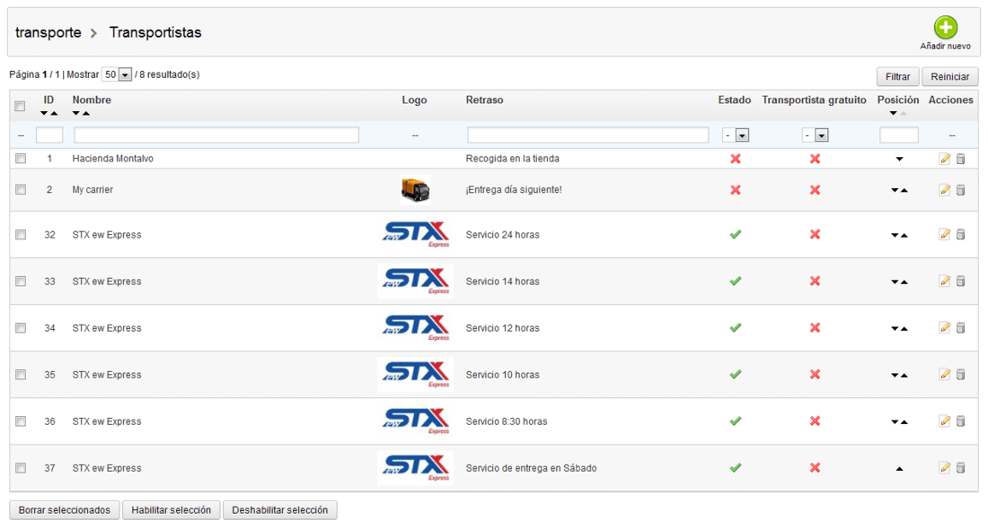Toggle Transportista gratuito cross for ID 36
This screenshot has height=529, width=988.
pos(815,421)
